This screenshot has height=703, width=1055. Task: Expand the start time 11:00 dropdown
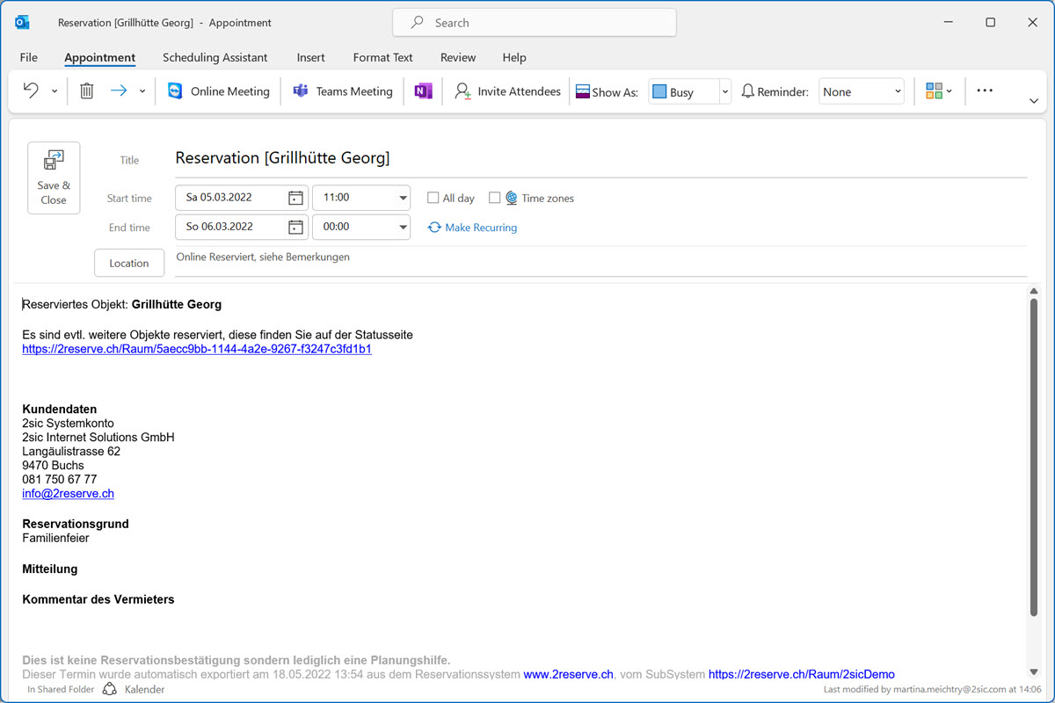(x=403, y=198)
